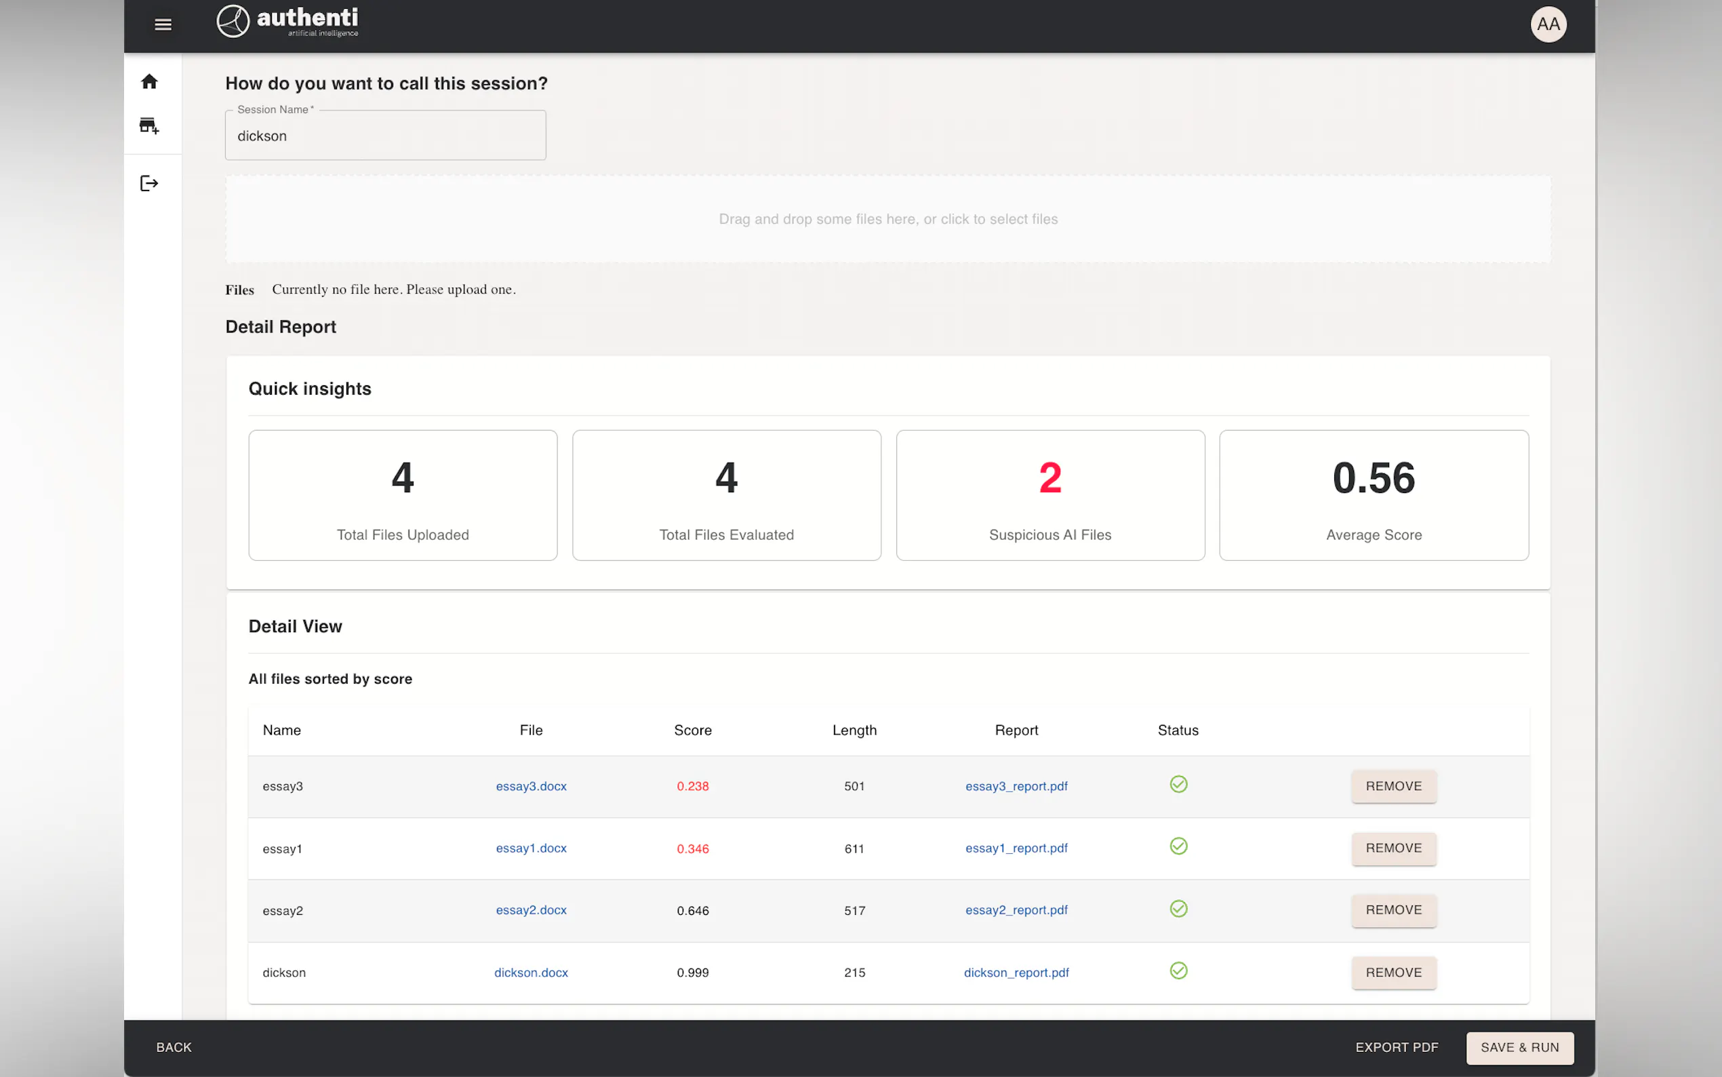Click the Score column header
Screen dimensions: 1722x1077
point(693,730)
